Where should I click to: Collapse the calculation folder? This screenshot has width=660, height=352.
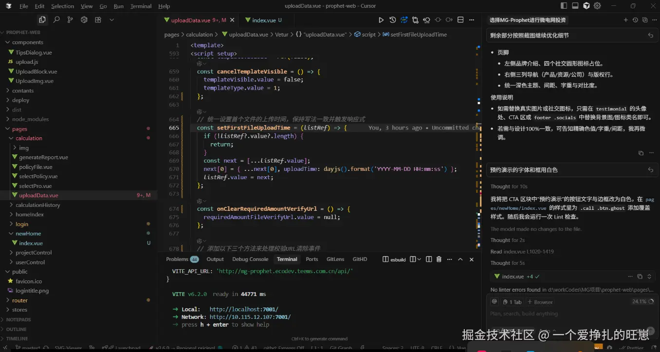click(29, 138)
